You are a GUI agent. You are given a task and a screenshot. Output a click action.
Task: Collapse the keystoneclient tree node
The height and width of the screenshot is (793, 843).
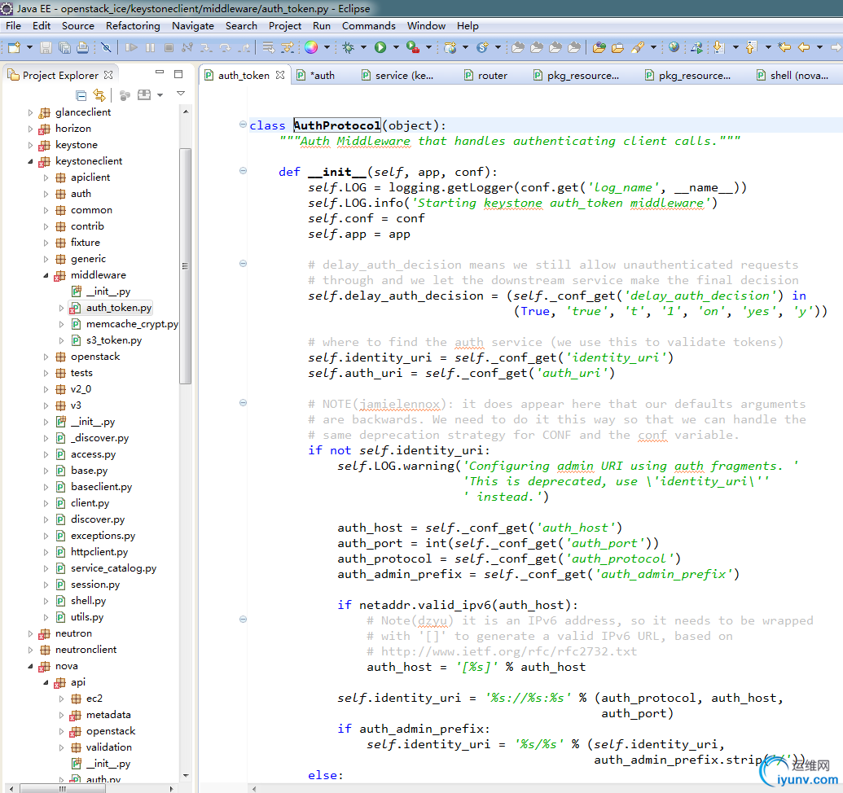tap(30, 161)
